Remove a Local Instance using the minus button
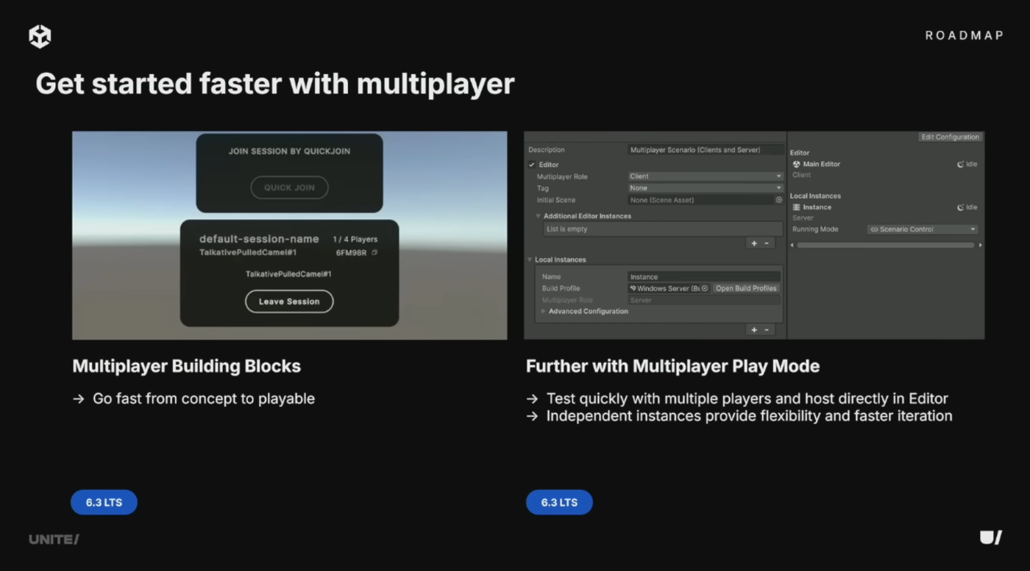Screen dimensions: 1030x571 (x=766, y=330)
